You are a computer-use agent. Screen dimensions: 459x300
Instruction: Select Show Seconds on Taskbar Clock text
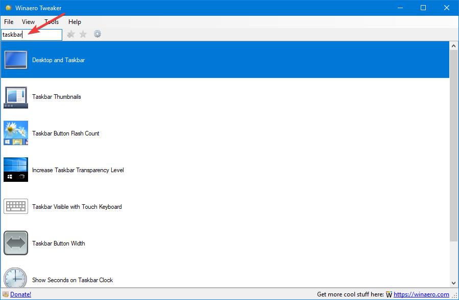[73, 280]
